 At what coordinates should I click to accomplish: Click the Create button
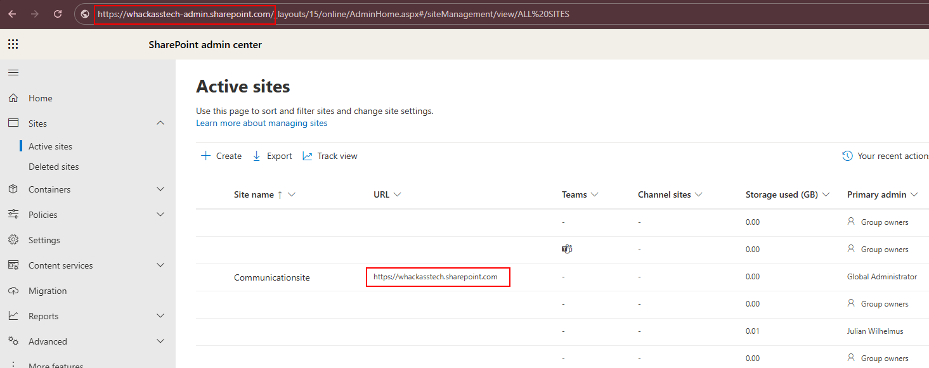pyautogui.click(x=221, y=156)
